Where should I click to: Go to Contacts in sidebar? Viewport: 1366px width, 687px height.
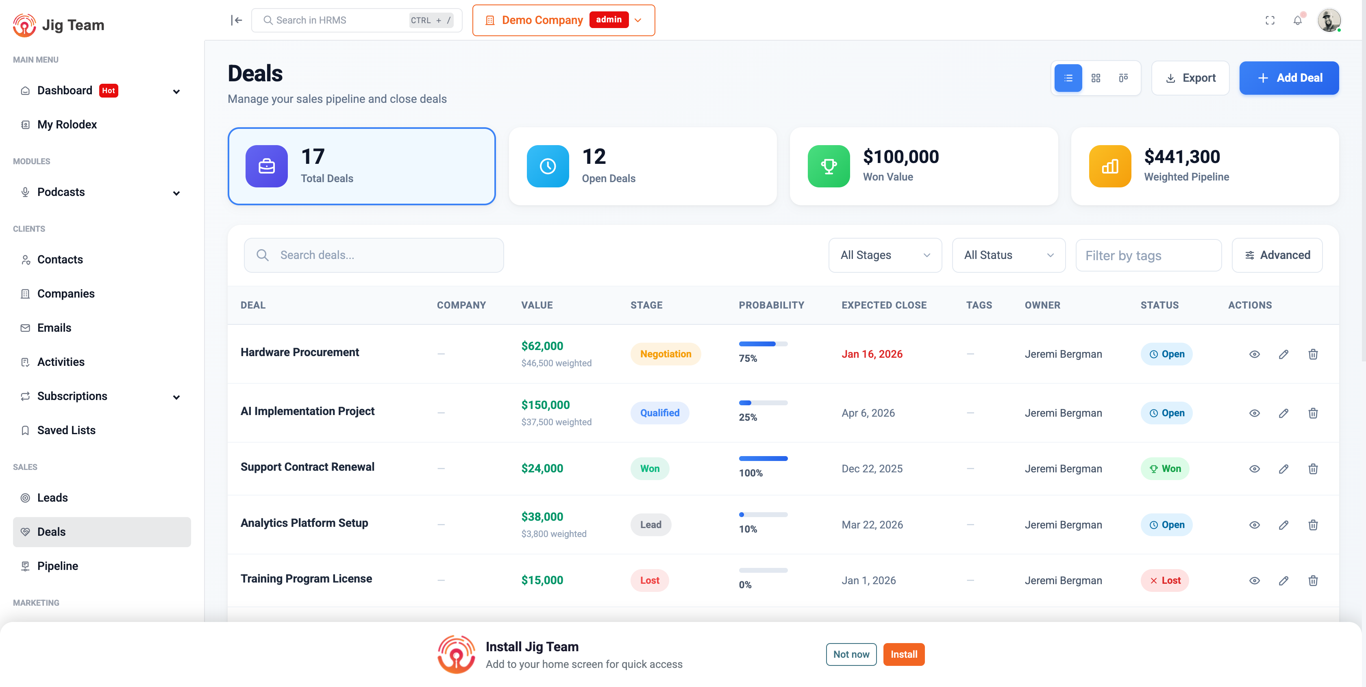tap(60, 259)
